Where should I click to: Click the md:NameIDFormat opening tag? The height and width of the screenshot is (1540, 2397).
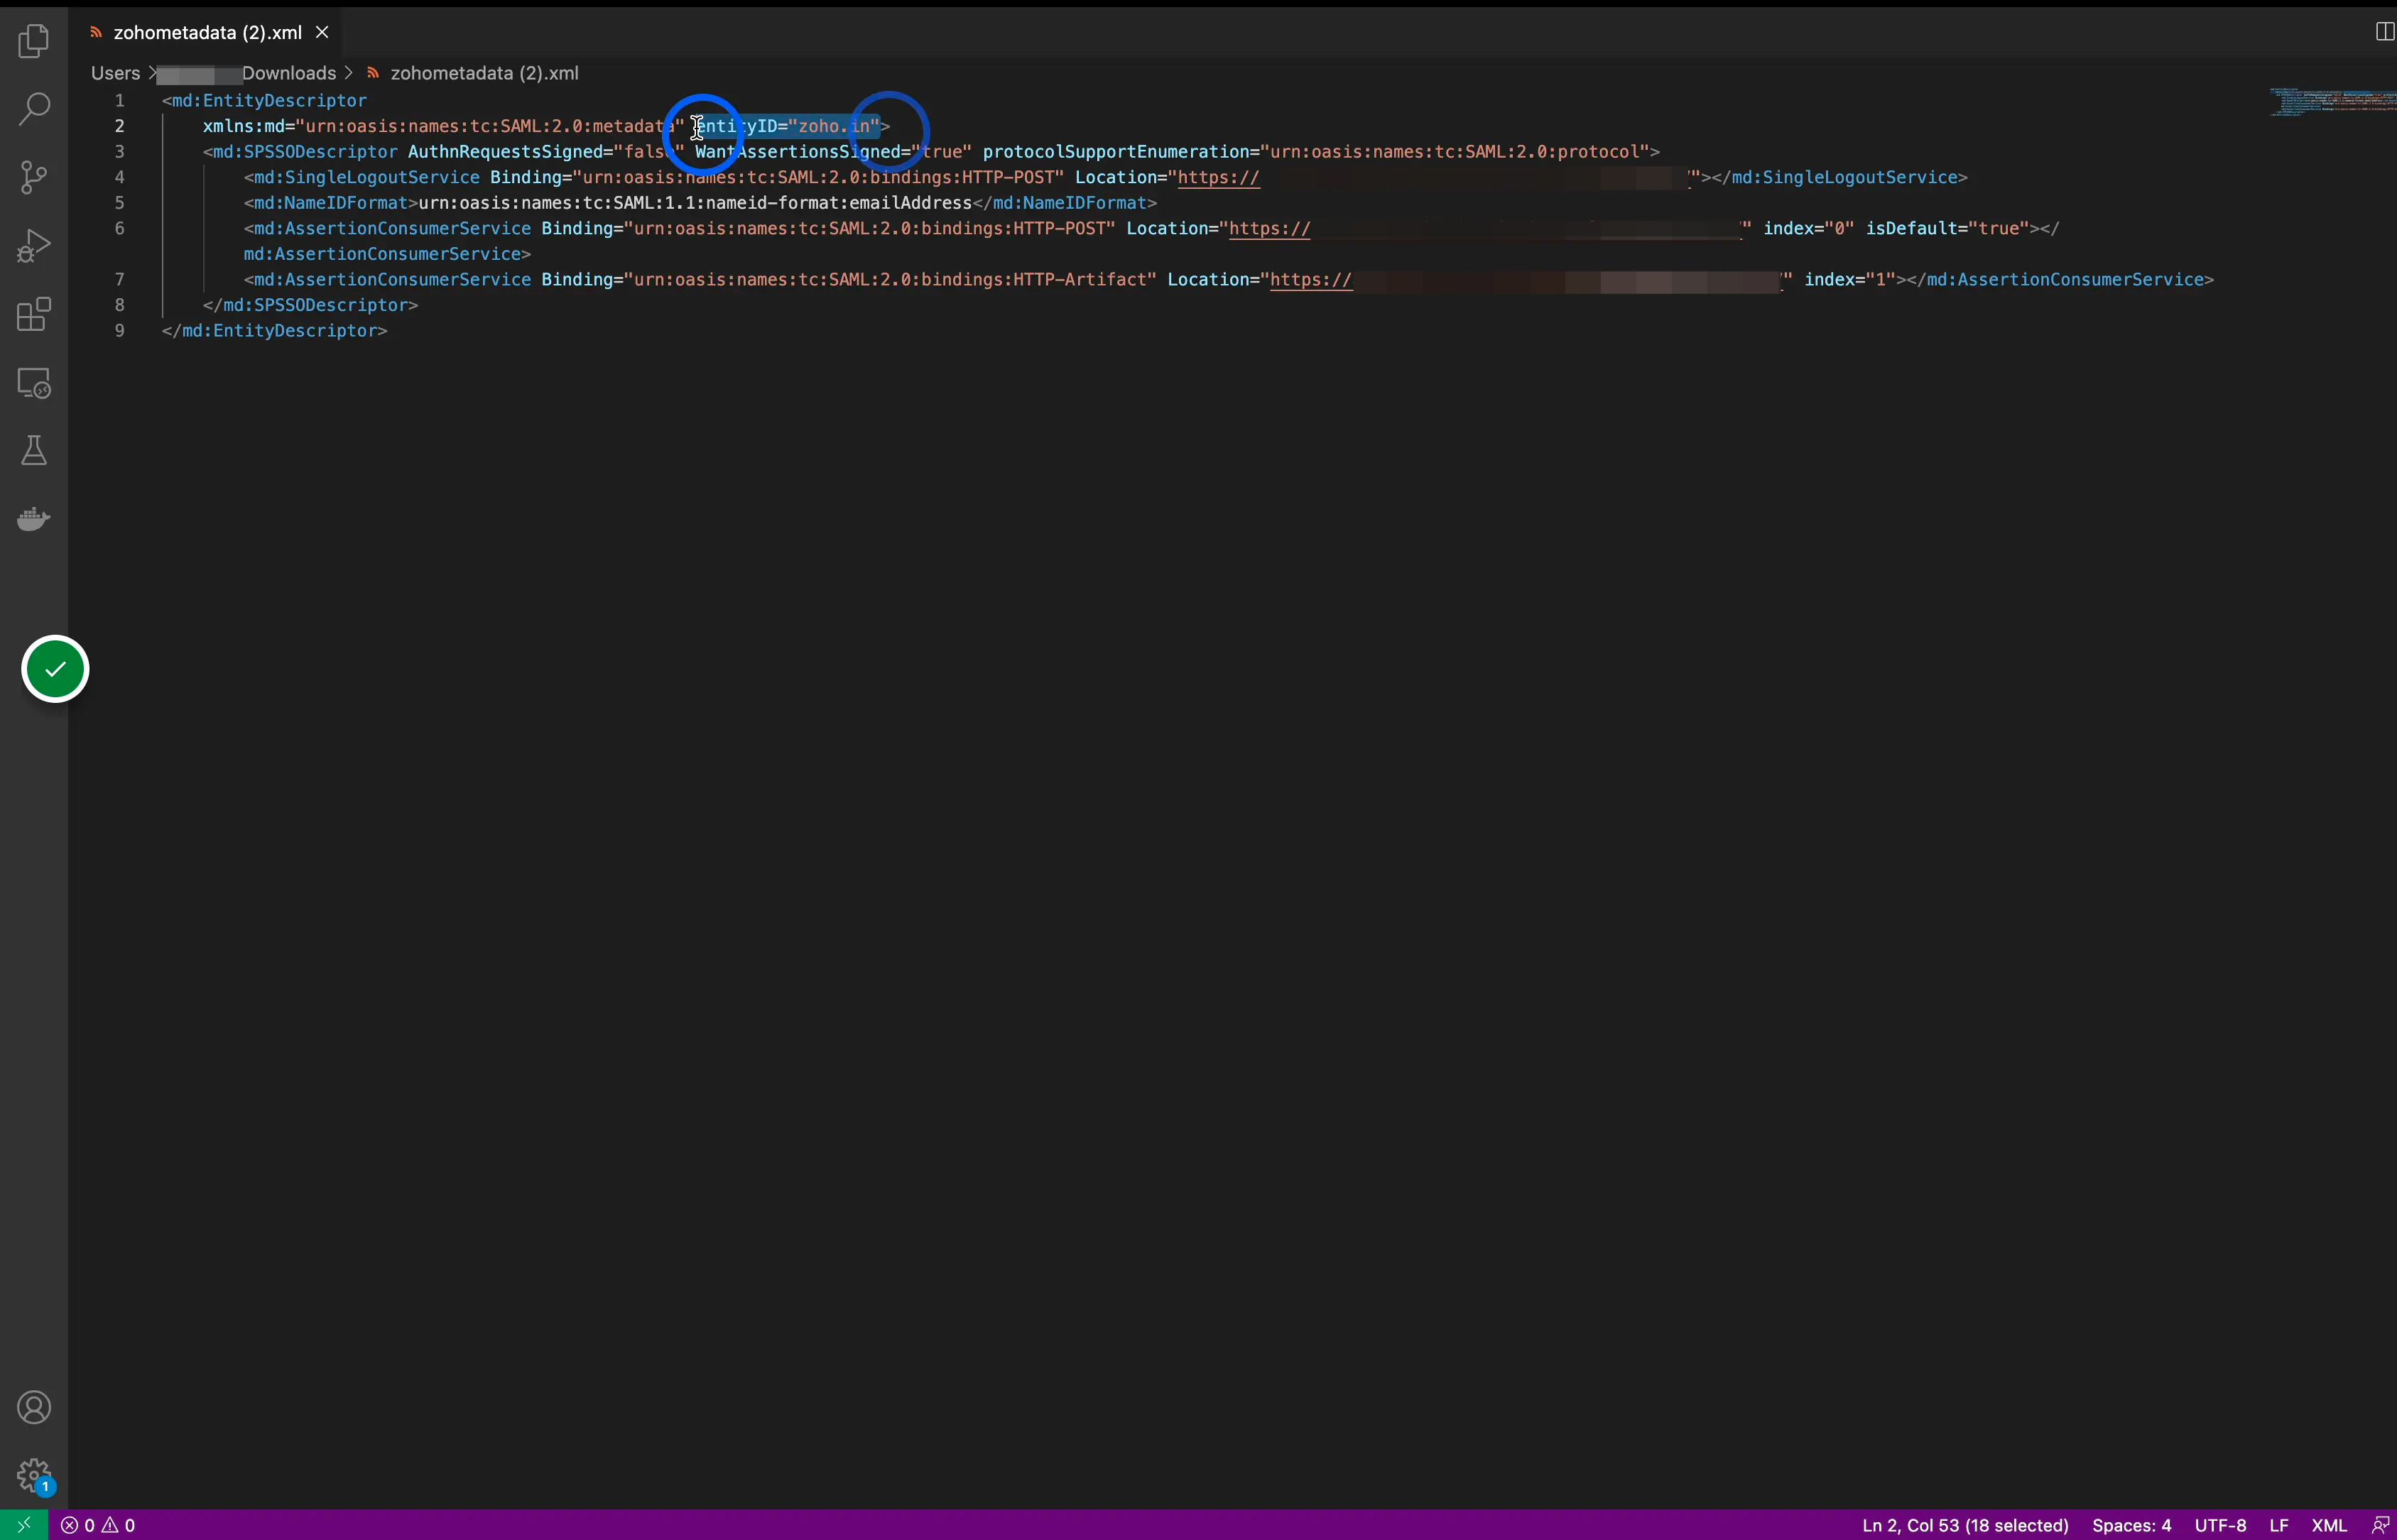[x=331, y=203]
